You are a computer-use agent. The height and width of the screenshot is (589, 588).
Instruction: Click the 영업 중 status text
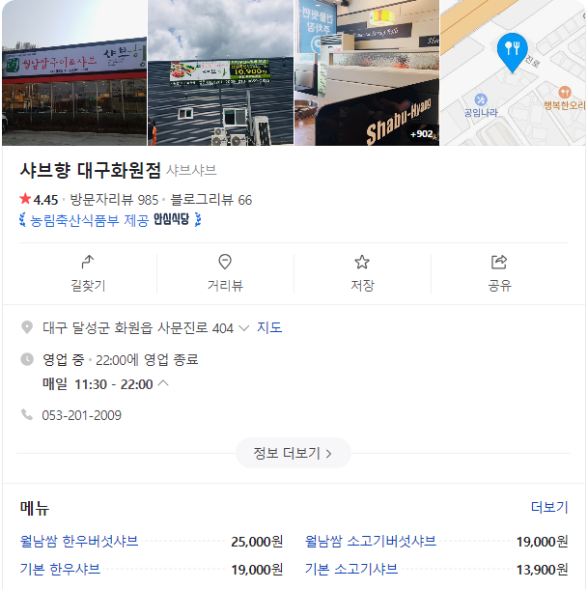pos(63,360)
